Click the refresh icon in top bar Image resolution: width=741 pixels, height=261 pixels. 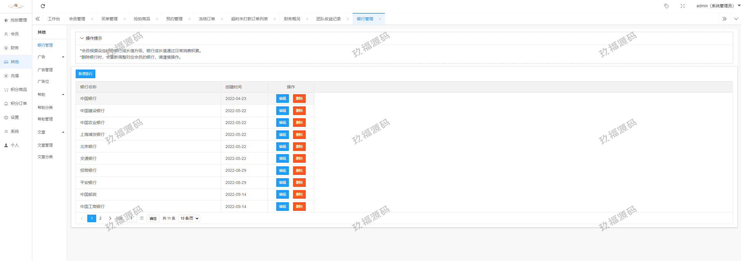[x=43, y=6]
